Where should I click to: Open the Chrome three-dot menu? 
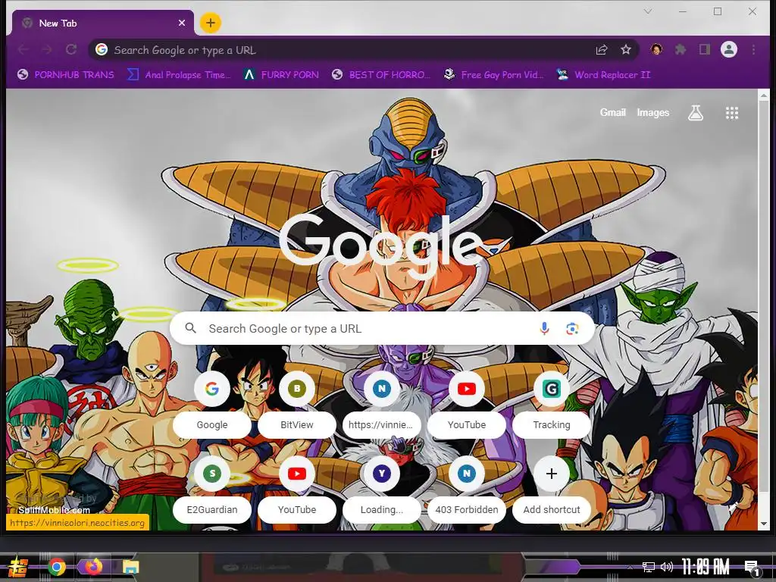click(753, 49)
